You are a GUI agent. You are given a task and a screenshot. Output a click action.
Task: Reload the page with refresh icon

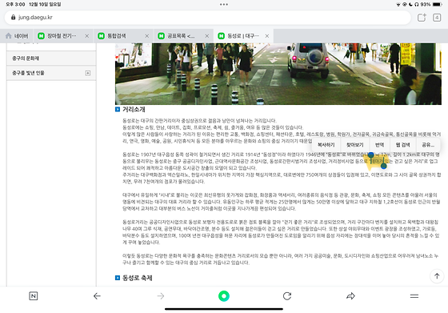coord(287,296)
